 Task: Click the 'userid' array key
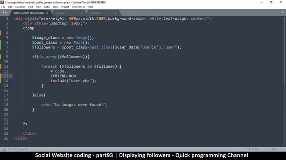pos(149,48)
